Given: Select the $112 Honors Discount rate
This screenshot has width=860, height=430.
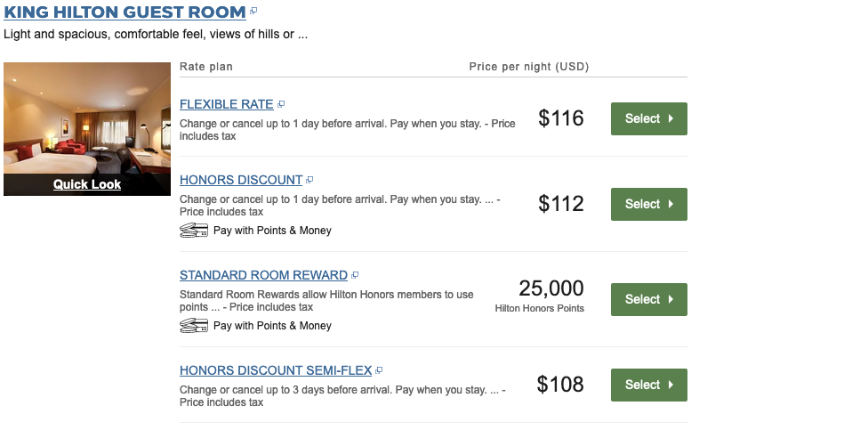Looking at the screenshot, I should [x=648, y=204].
